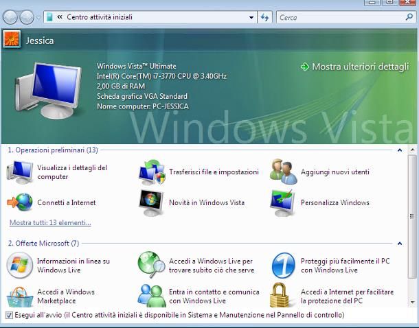Screen dimensions: 419x328
Task: Click the 2. Offerte Microsoft (7) heading
Action: [x=43, y=244]
